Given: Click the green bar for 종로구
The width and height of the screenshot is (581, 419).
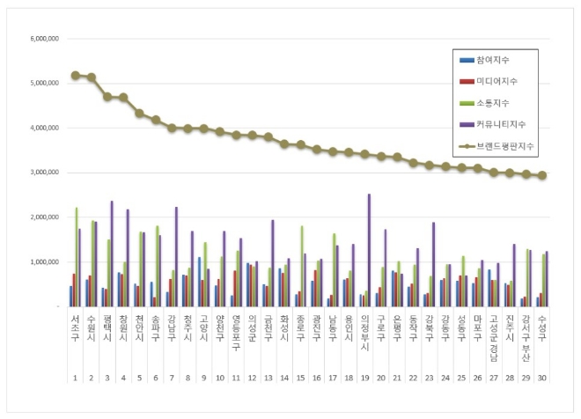Looking at the screenshot, I should [x=302, y=266].
